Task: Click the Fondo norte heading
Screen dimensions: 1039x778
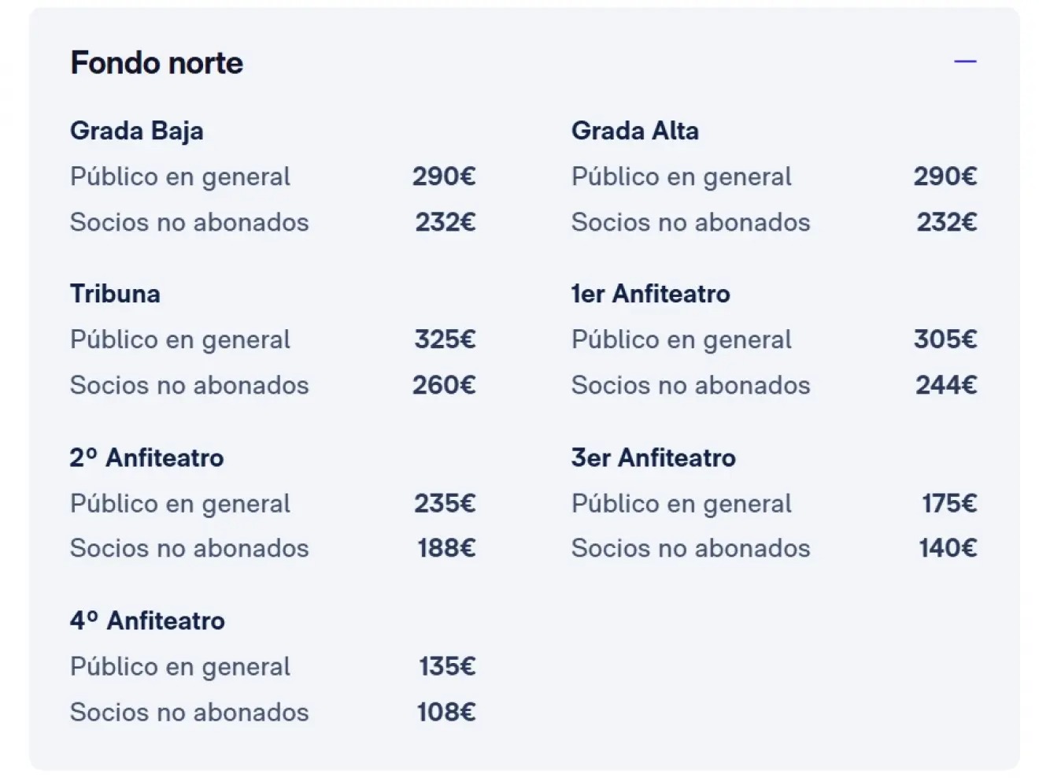Action: 157,63
